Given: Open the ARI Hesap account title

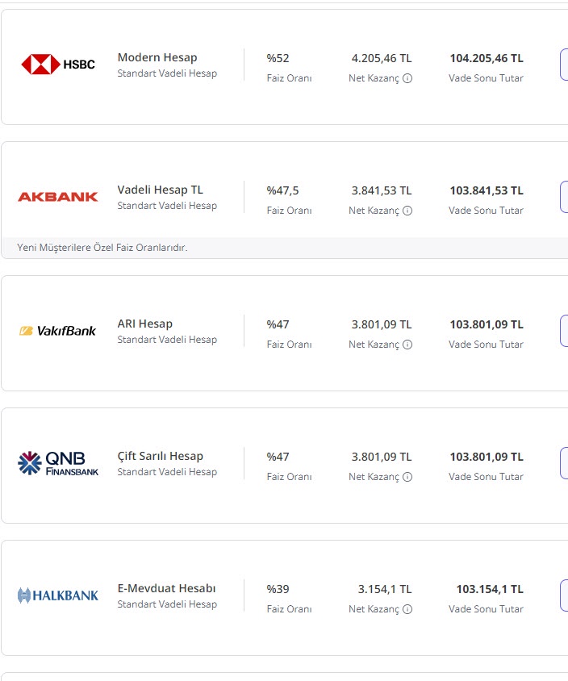Looking at the screenshot, I should [145, 324].
